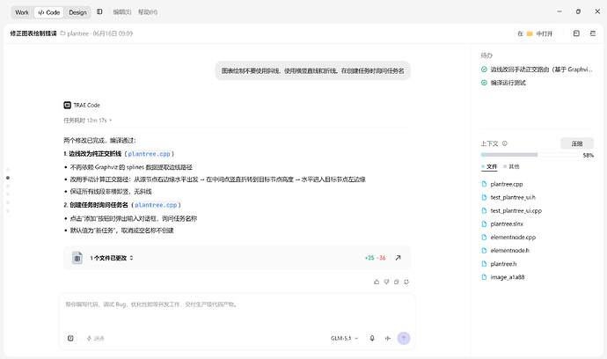Viewport: 607px width, 359px height.
Task: Open test_plantree_ui.h in the context list
Action: pyautogui.click(x=513, y=197)
